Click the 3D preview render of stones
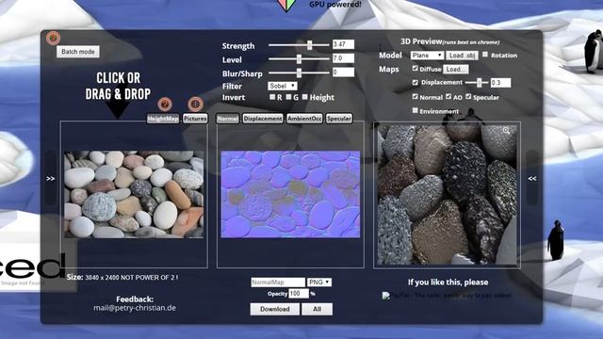Viewport: 603px width, 339px height. (x=447, y=195)
